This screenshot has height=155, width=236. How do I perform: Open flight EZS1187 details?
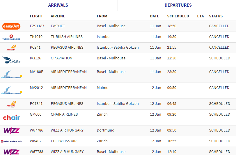click(37, 26)
